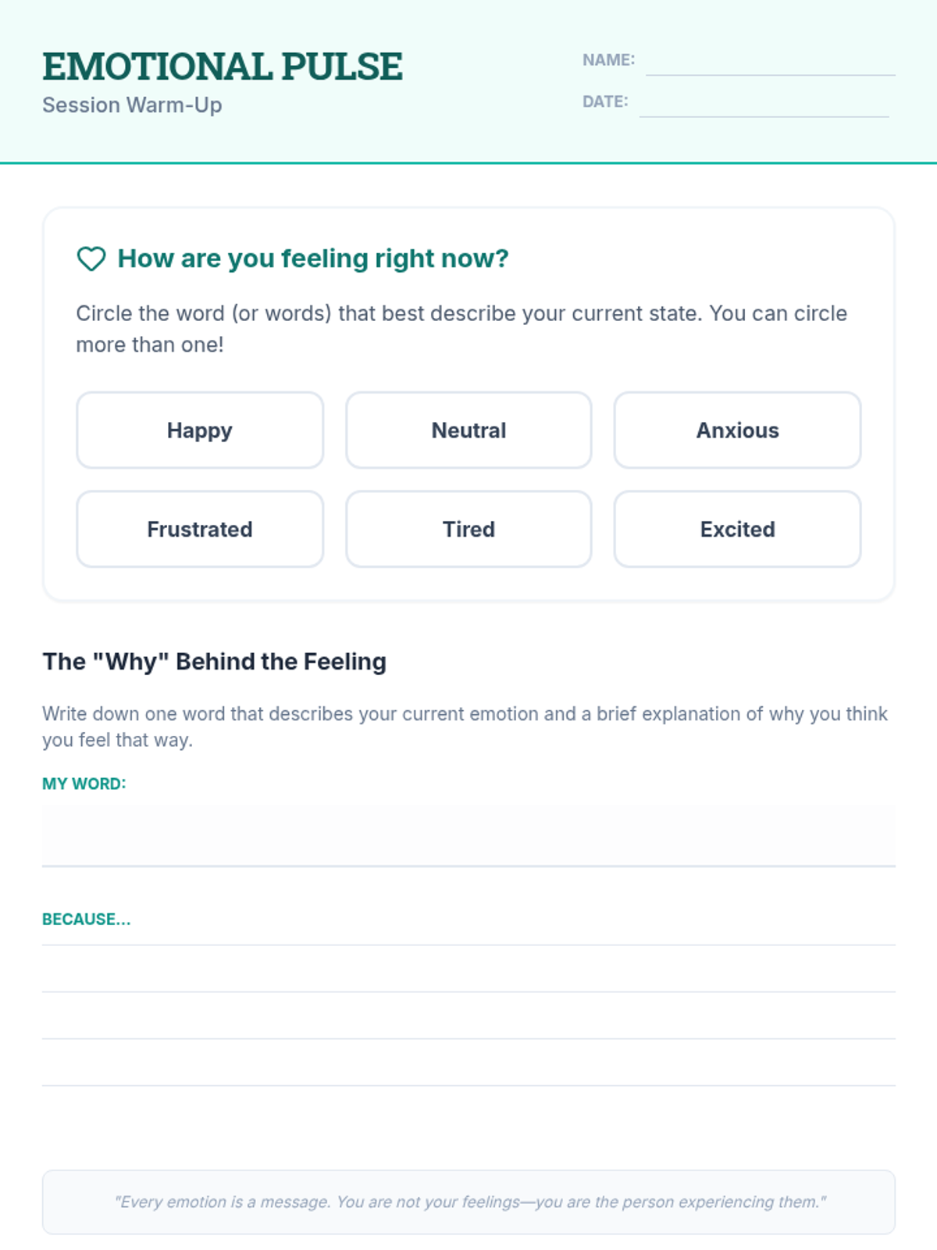Toggle the Tired emotion option
The width and height of the screenshot is (937, 1250).
(x=468, y=529)
